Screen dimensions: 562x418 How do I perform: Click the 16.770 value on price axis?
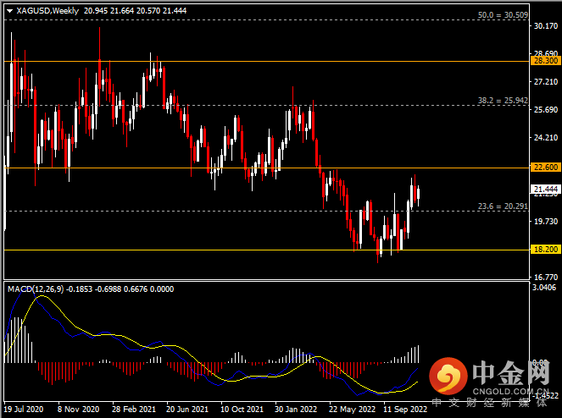(x=543, y=277)
